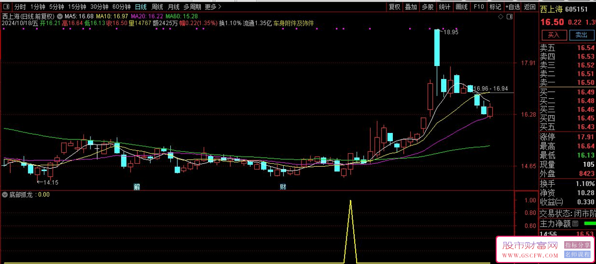
Task: Open the 复权 adjustment menu
Action: [394, 7]
